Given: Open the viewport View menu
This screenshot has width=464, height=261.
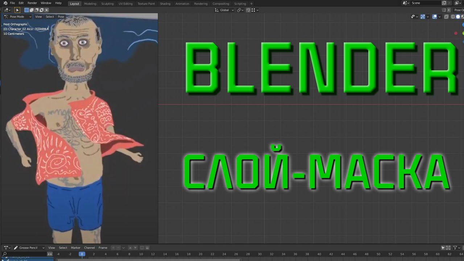Looking at the screenshot, I should click(38, 17).
